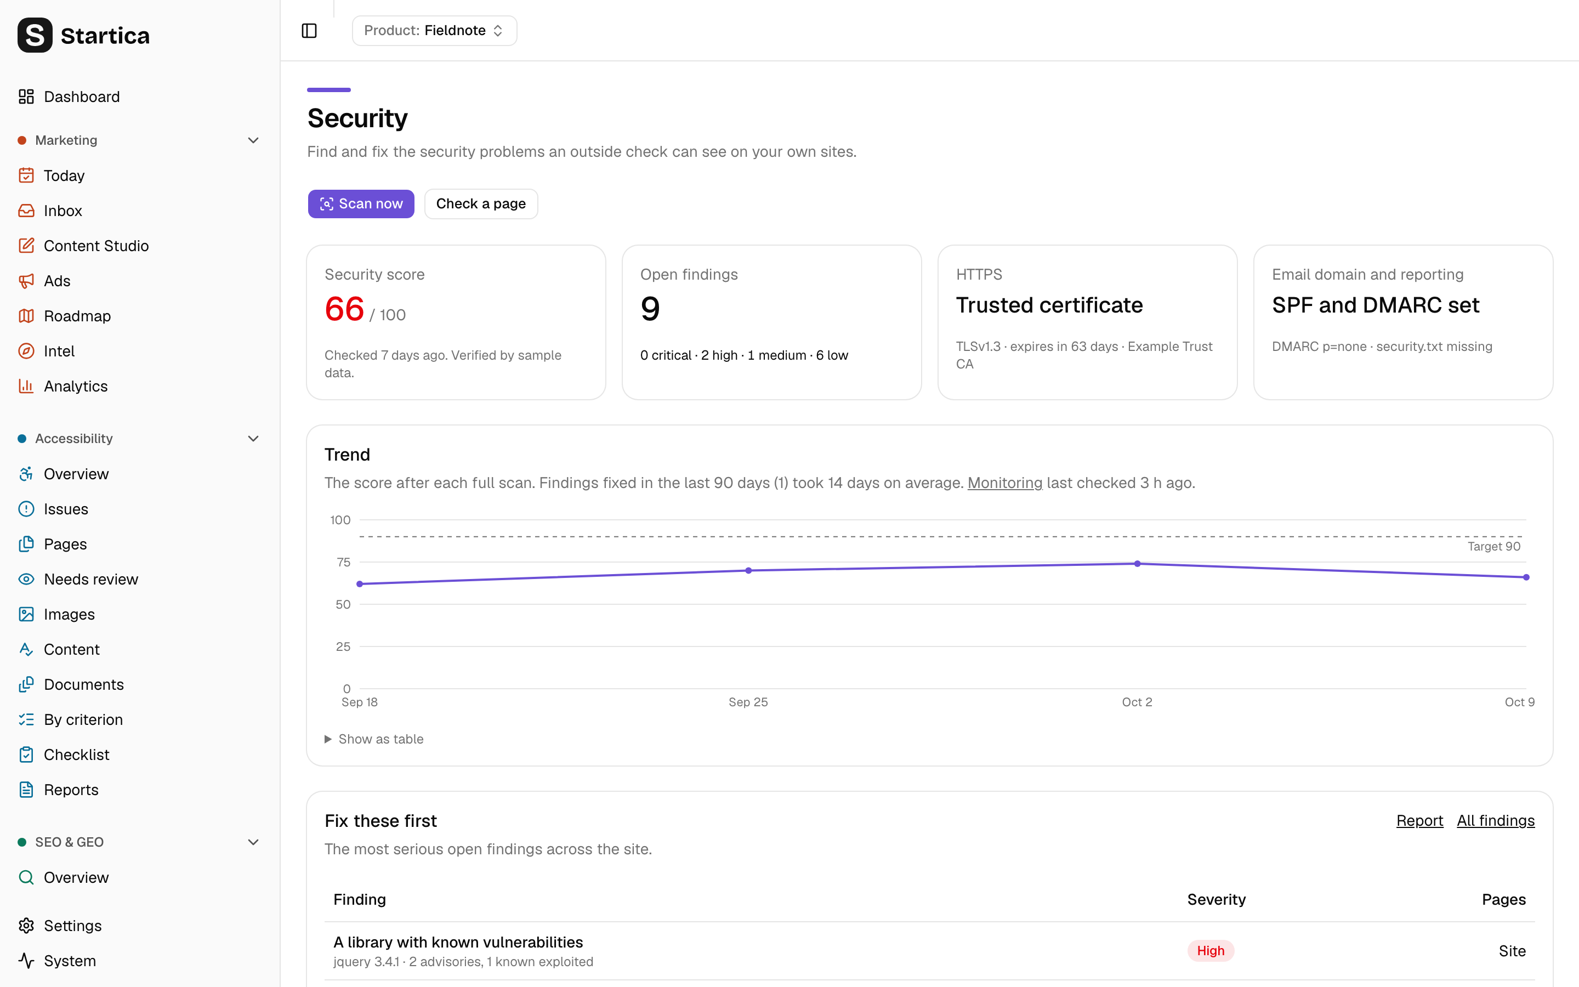
Task: Click the High severity badge
Action: [x=1211, y=950]
